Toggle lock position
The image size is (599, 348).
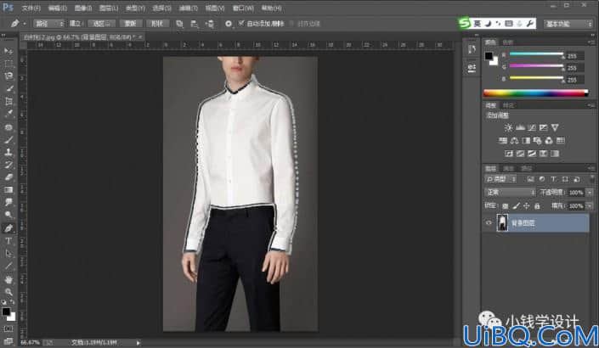[527, 206]
